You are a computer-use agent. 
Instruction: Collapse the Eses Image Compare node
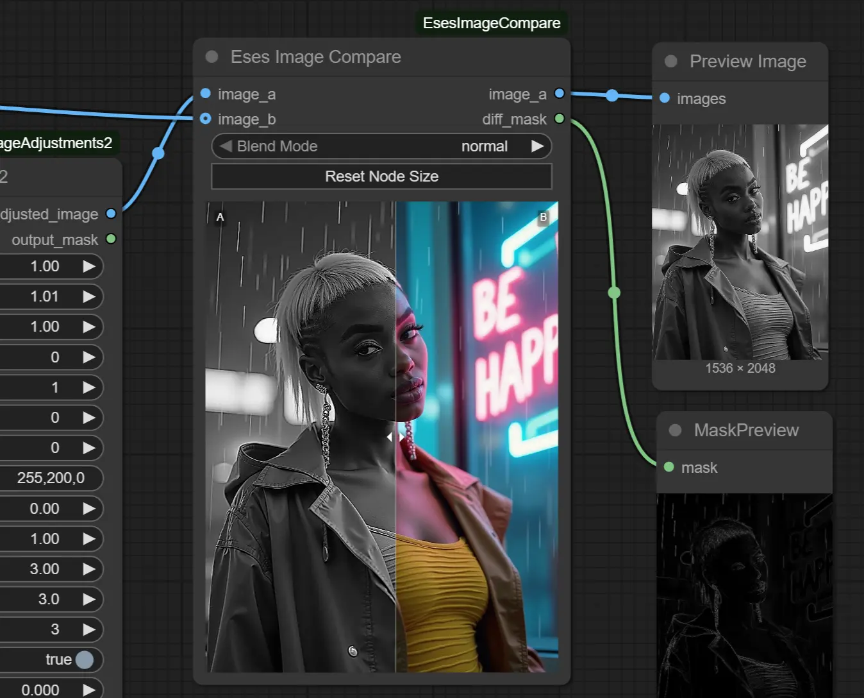coord(212,57)
